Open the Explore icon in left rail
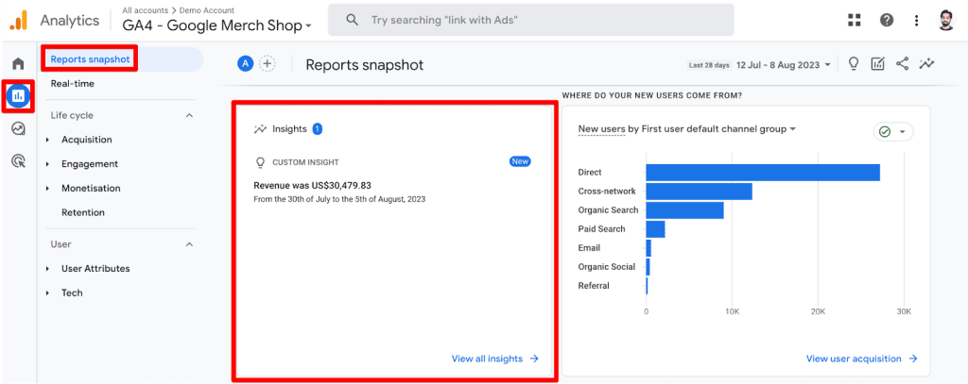Viewport: 968px width, 384px height. pos(19,129)
